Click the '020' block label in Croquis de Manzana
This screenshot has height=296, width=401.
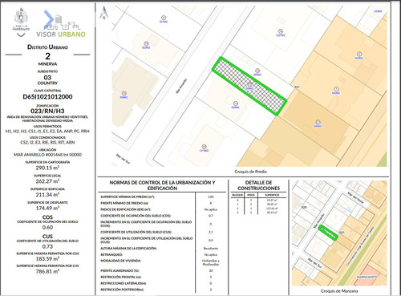(x=304, y=207)
